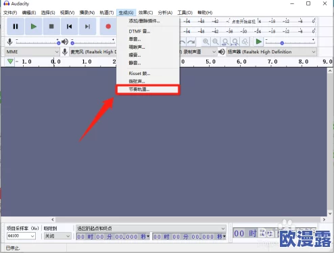Image resolution: width=334 pixels, height=253 pixels.
Task: Click the Stop transport button
Action: pos(51,26)
